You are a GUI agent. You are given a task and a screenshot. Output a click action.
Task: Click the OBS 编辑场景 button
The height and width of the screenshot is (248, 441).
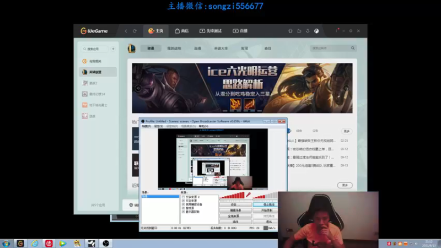[235, 211]
